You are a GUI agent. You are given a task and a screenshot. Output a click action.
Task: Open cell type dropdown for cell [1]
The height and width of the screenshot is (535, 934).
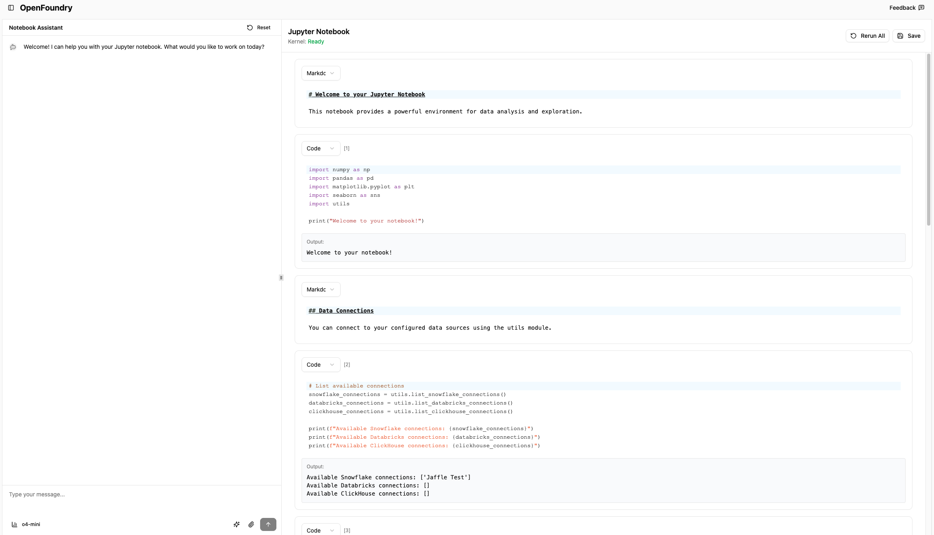pyautogui.click(x=321, y=148)
